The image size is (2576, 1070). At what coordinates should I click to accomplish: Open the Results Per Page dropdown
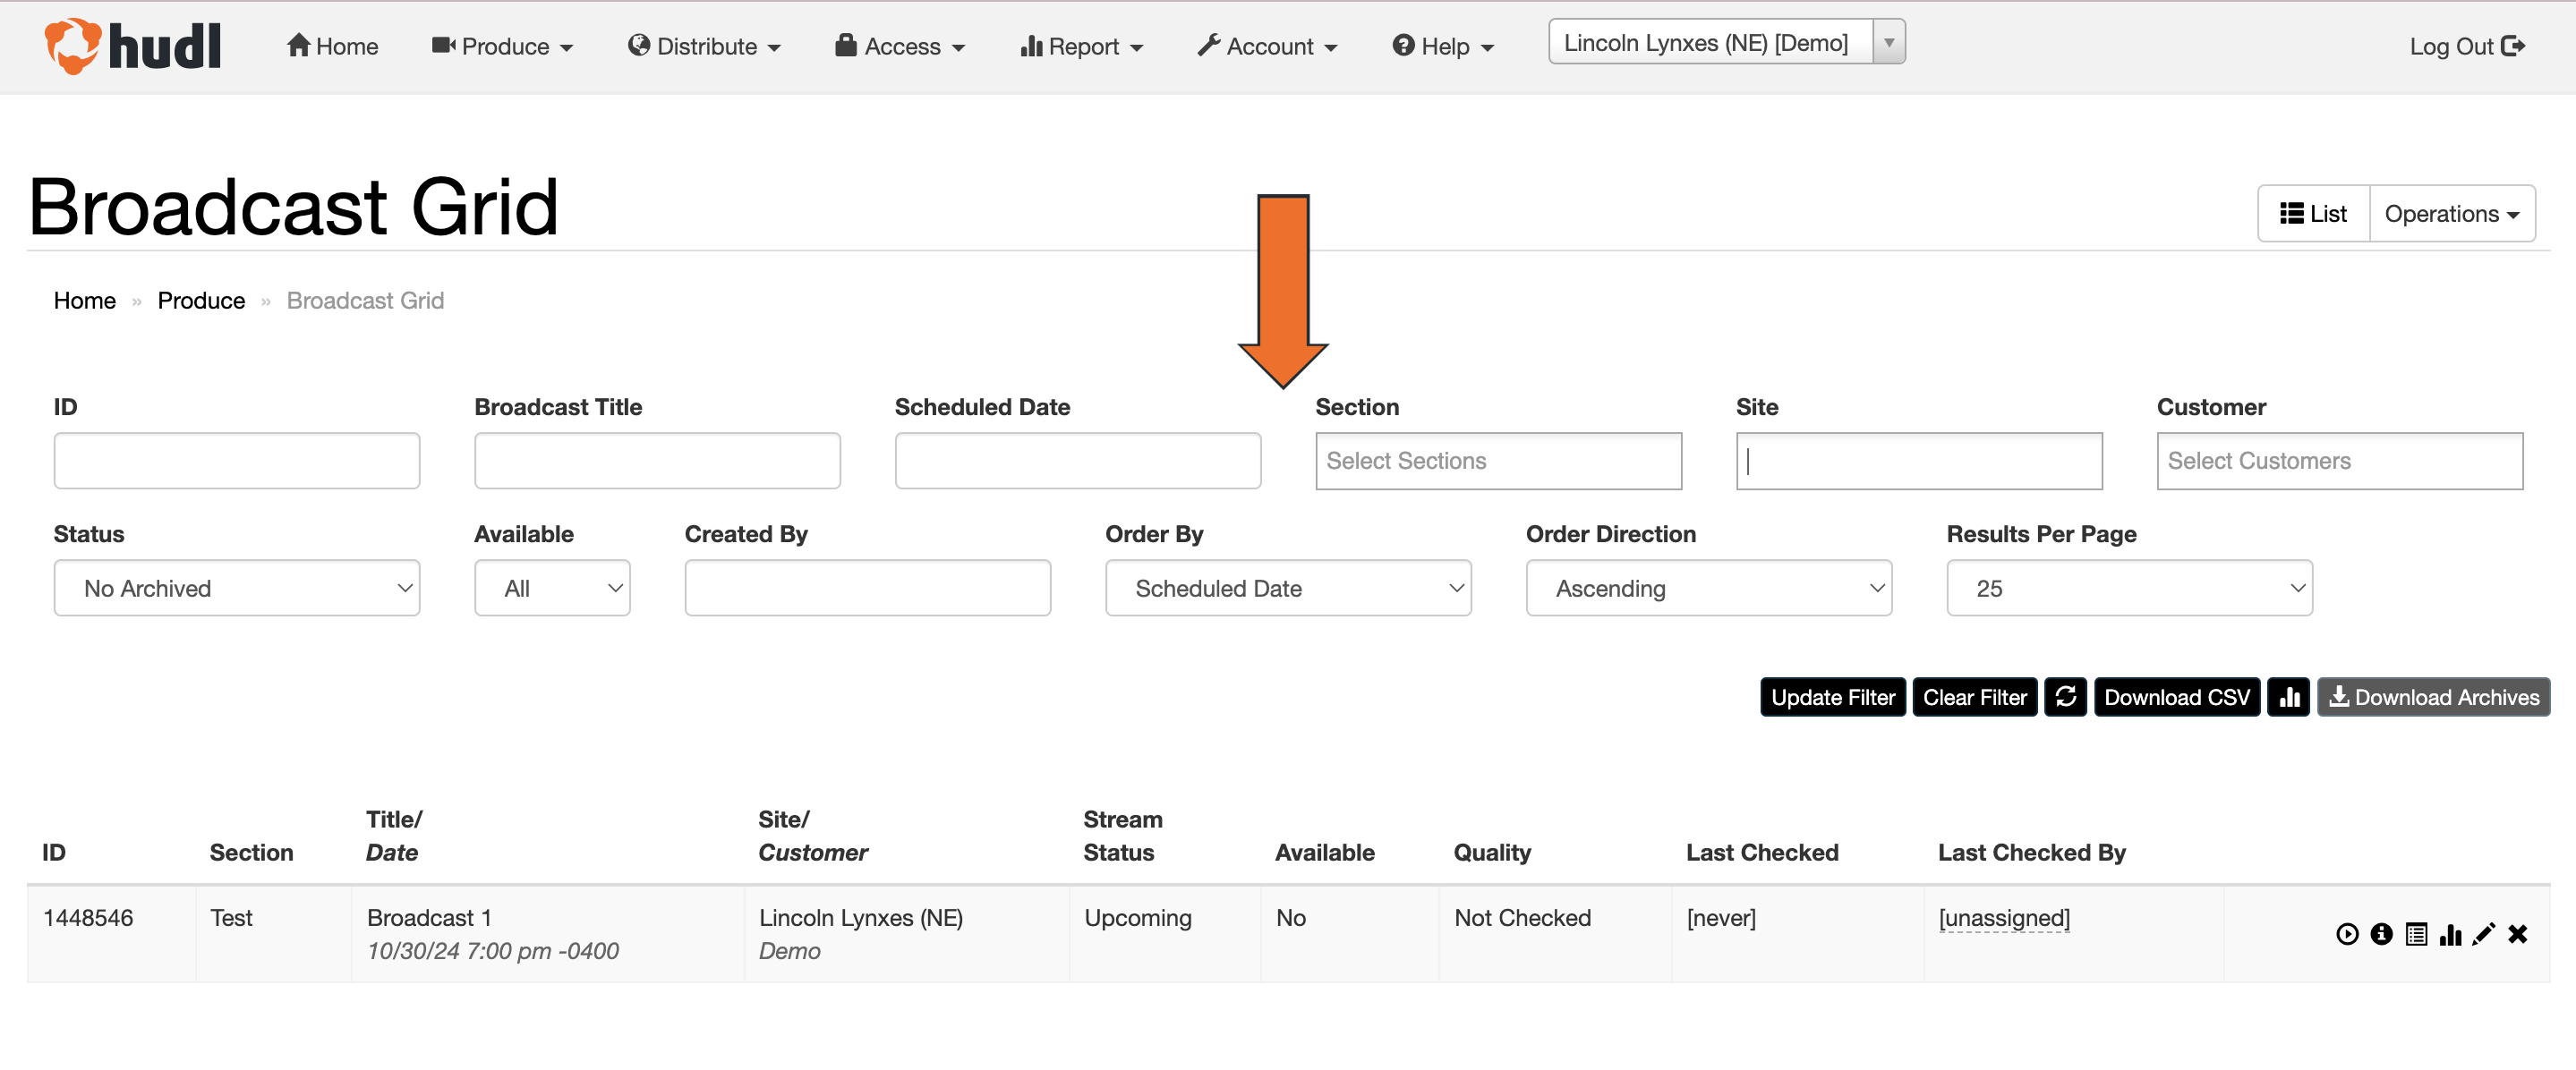[x=2129, y=588]
